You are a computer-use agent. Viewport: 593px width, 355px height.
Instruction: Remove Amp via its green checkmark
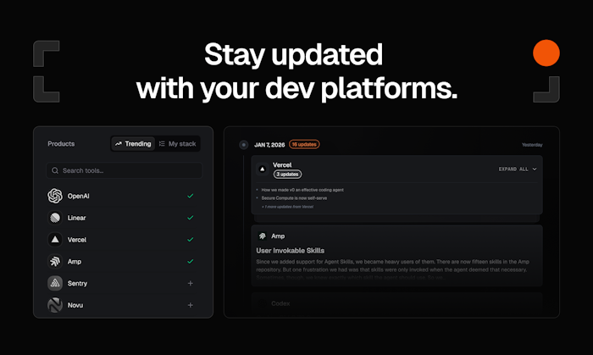[191, 261]
